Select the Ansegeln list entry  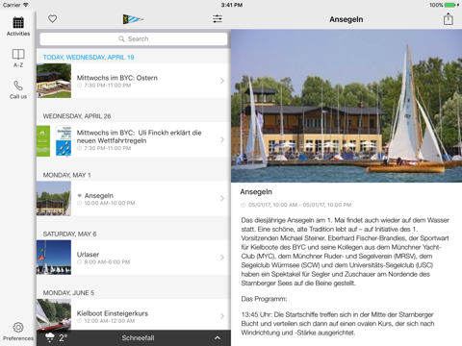[134, 199]
